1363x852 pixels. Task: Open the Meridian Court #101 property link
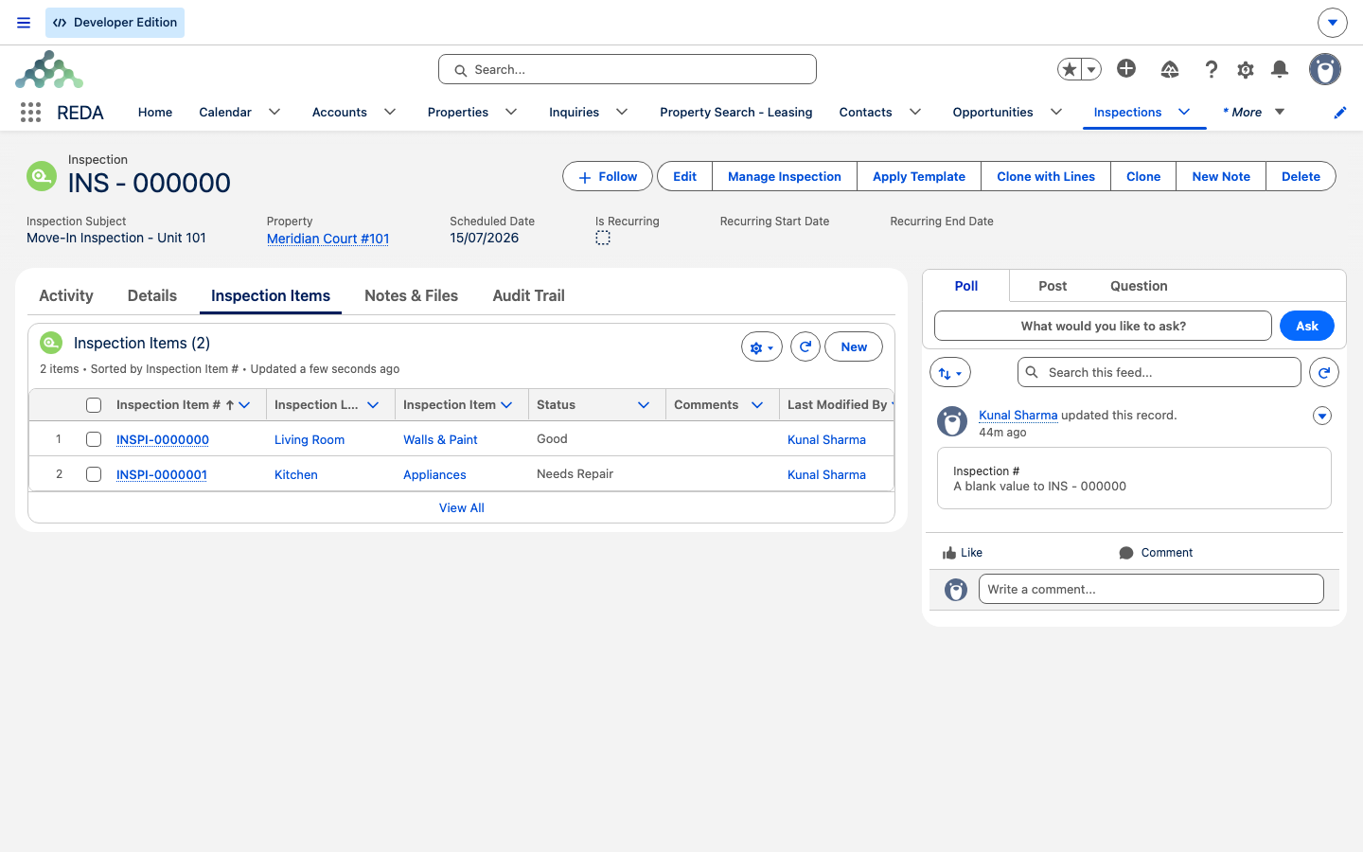click(327, 239)
